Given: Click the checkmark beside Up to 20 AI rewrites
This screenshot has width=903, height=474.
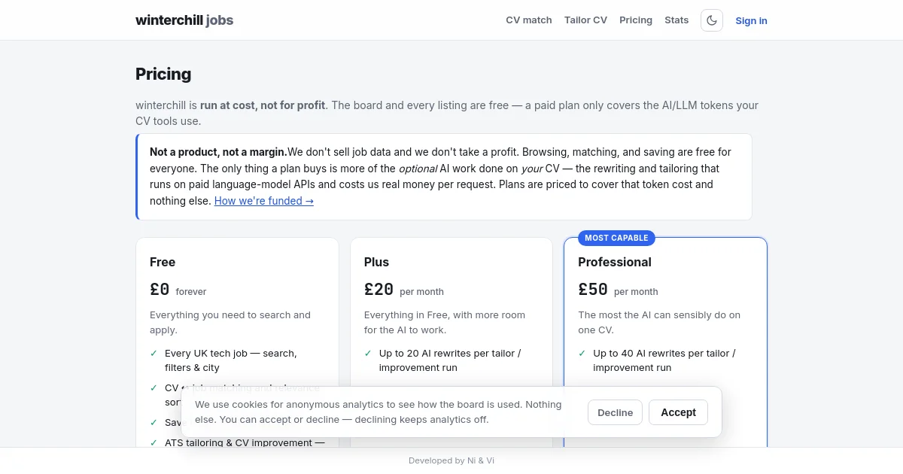Looking at the screenshot, I should (368, 353).
